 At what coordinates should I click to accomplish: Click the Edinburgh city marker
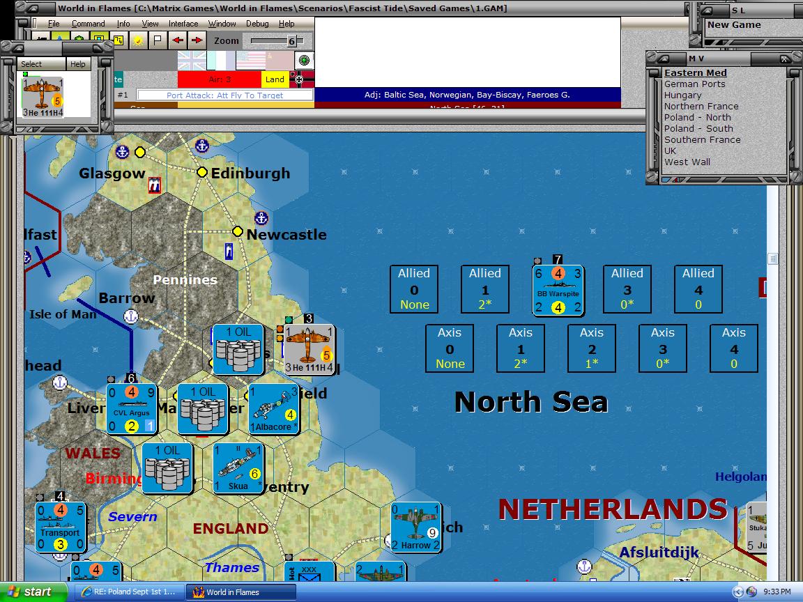pos(201,172)
